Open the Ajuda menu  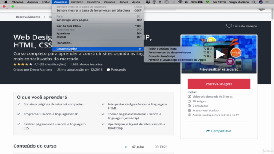click(x=136, y=2)
